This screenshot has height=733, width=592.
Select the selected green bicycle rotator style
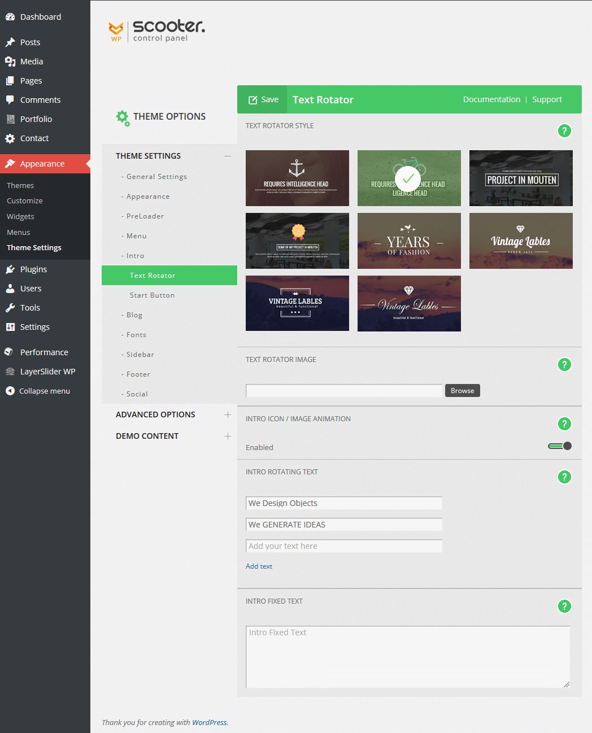click(x=409, y=178)
